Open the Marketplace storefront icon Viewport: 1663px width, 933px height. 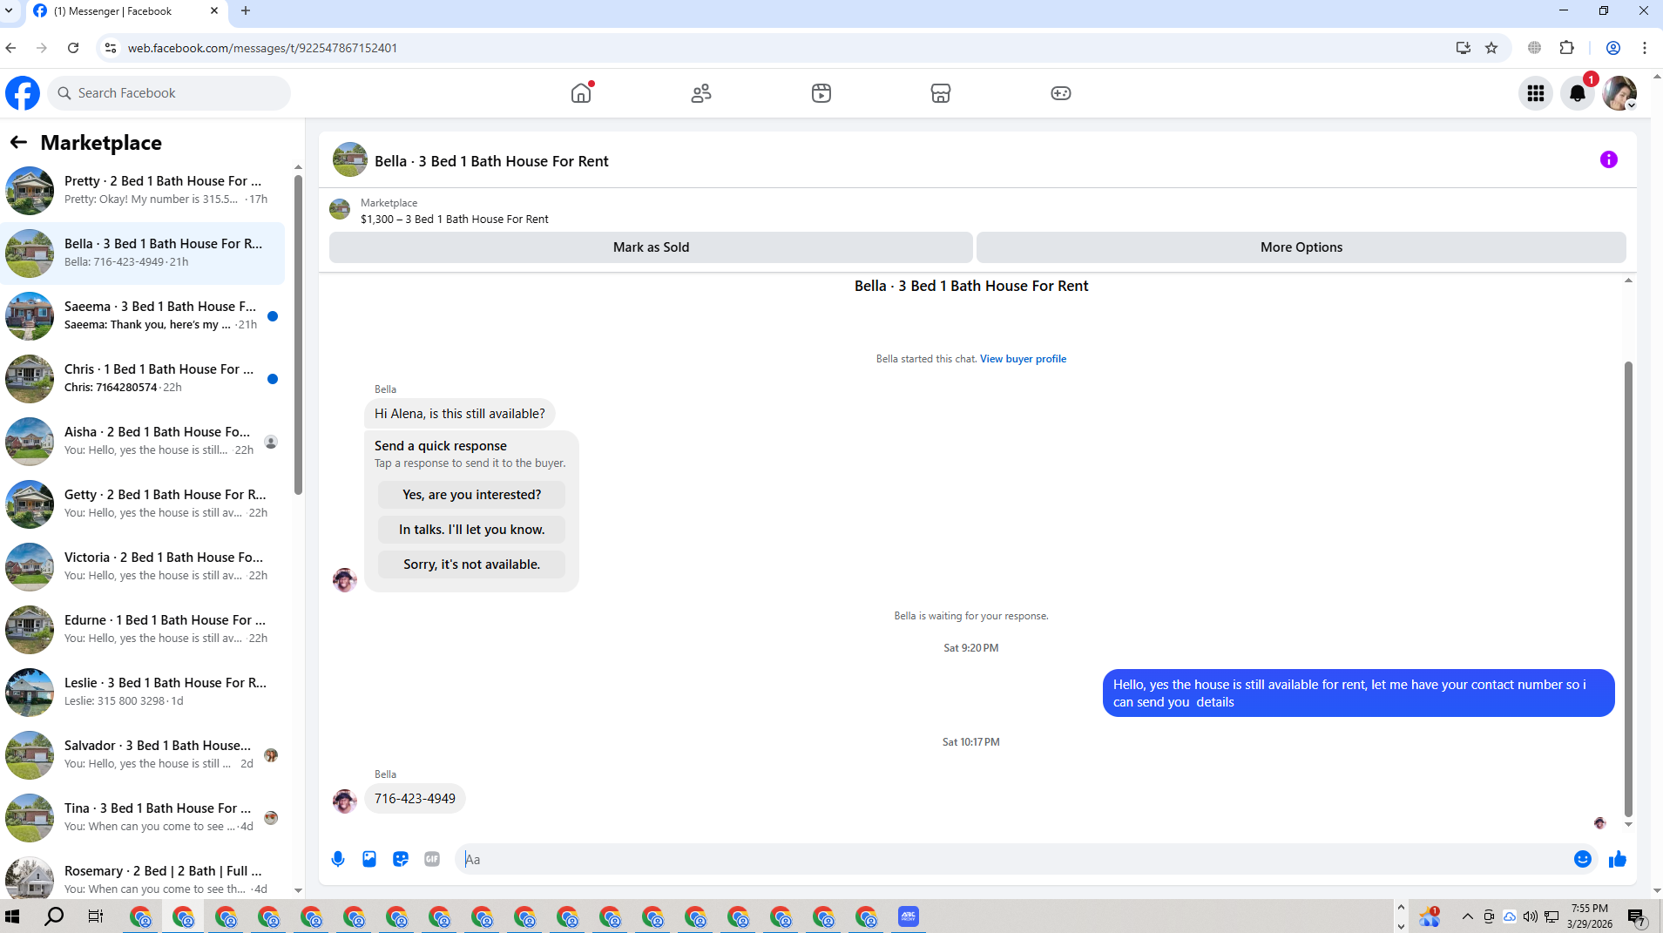point(941,93)
